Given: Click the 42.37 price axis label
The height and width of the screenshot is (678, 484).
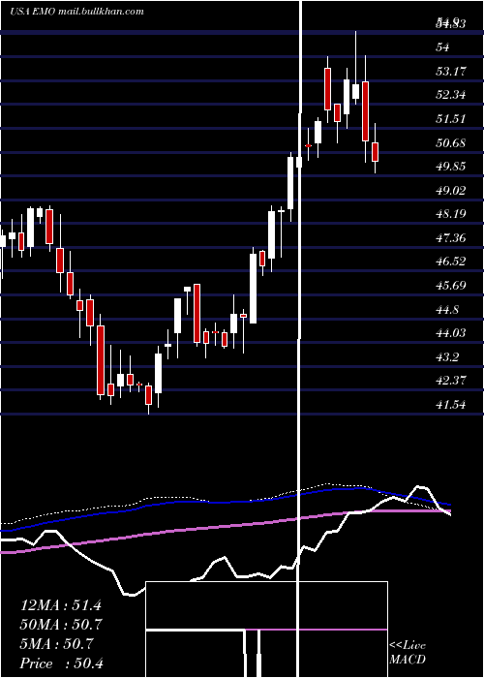Looking at the screenshot, I should [x=451, y=381].
